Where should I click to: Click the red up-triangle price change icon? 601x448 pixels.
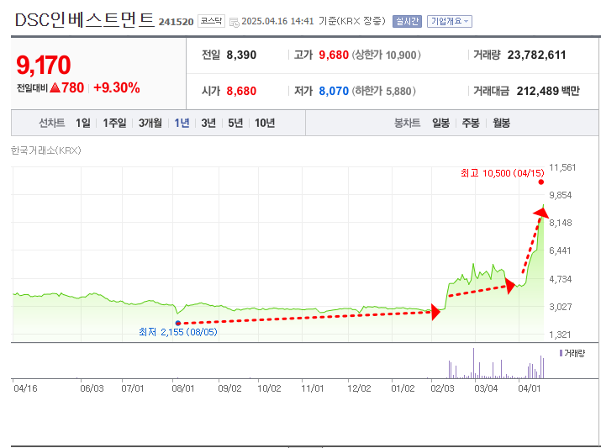click(x=55, y=87)
